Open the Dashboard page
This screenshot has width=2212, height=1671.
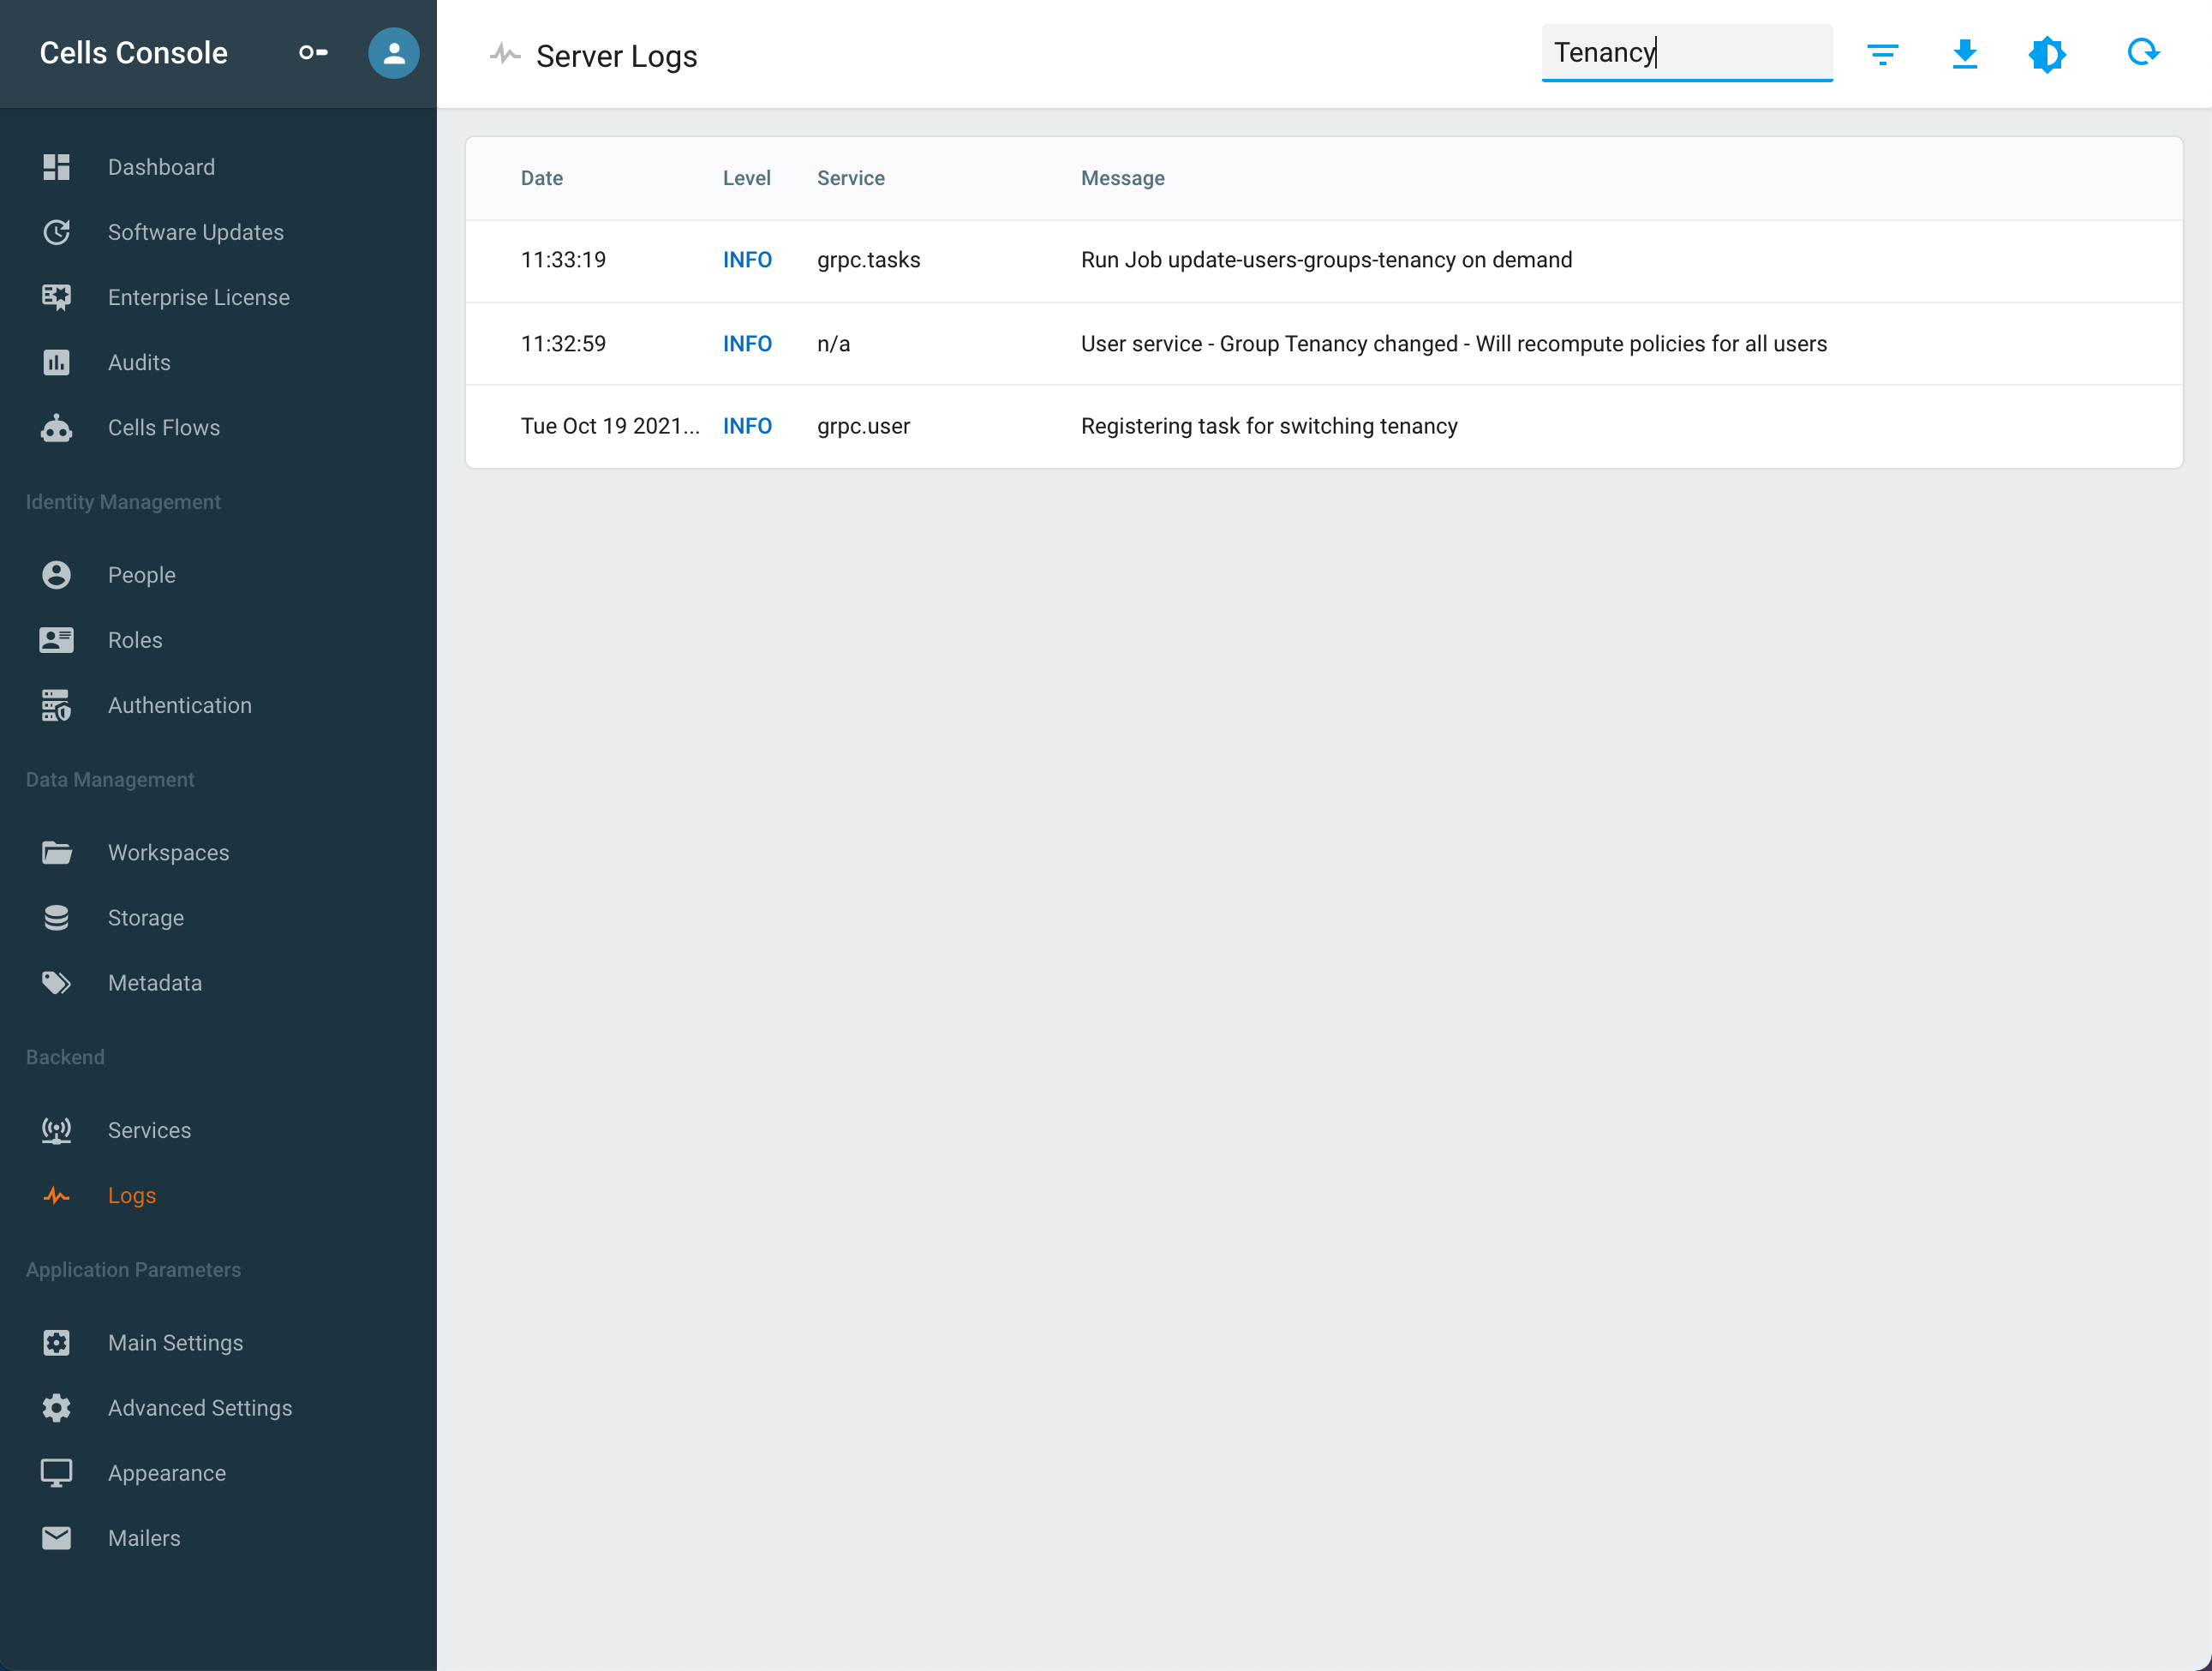coord(161,167)
